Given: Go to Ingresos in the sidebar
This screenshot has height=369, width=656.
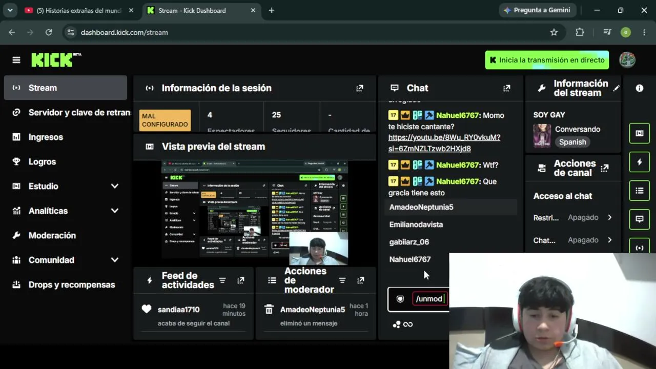Looking at the screenshot, I should (66, 137).
